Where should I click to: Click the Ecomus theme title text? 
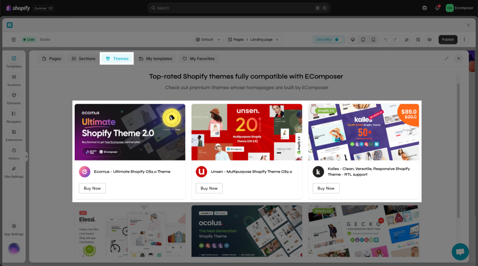tap(132, 172)
